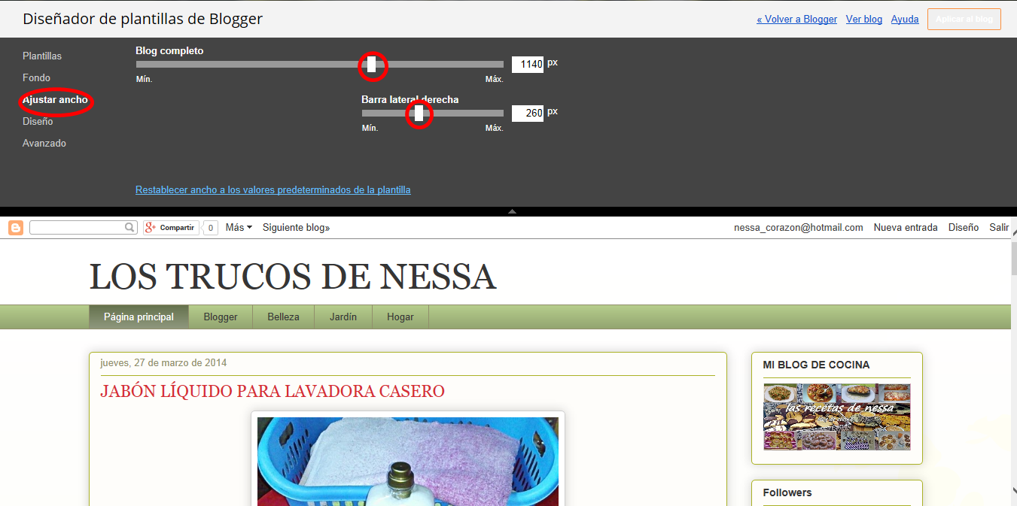Image resolution: width=1017 pixels, height=506 pixels.
Task: Click the LOS TRUCOS DE NESSA blog title
Action: [x=293, y=277]
